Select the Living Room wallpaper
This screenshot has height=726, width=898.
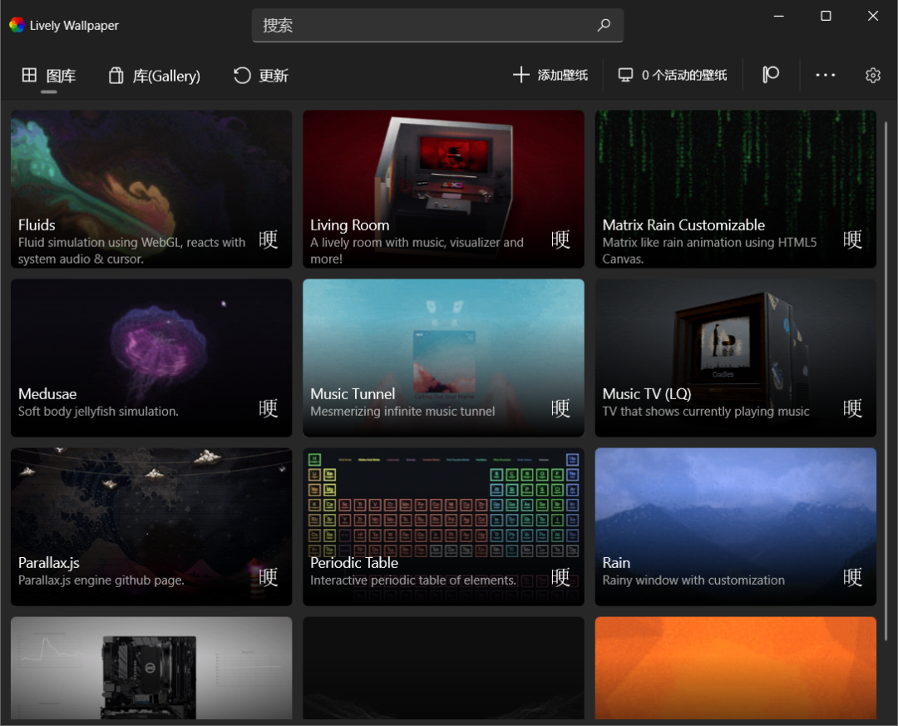point(443,189)
